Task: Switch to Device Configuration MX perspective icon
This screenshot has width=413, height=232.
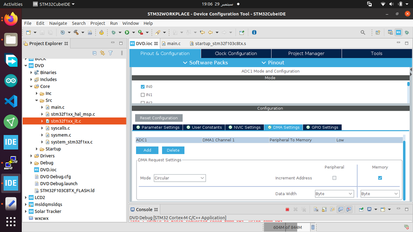Action: tap(399, 32)
